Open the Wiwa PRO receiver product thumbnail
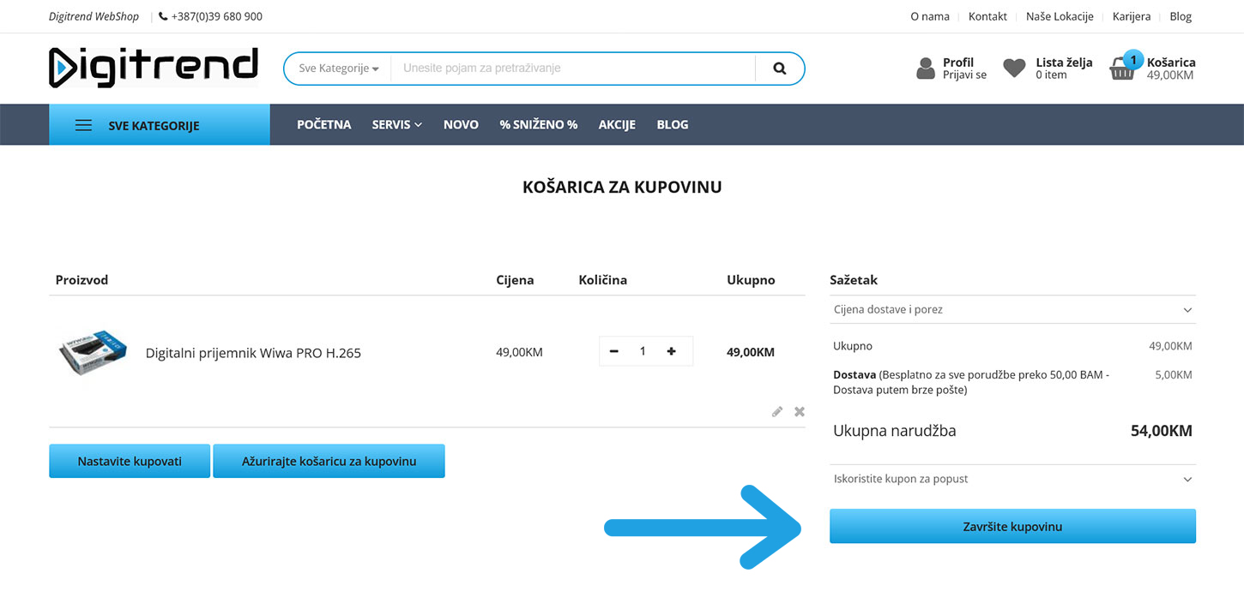 [93, 352]
